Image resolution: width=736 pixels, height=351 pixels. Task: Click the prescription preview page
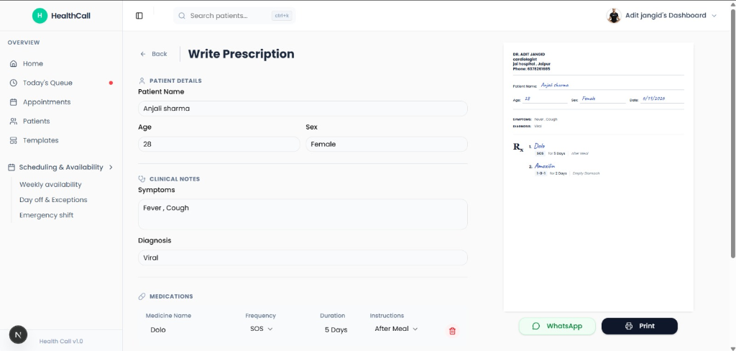(x=599, y=177)
